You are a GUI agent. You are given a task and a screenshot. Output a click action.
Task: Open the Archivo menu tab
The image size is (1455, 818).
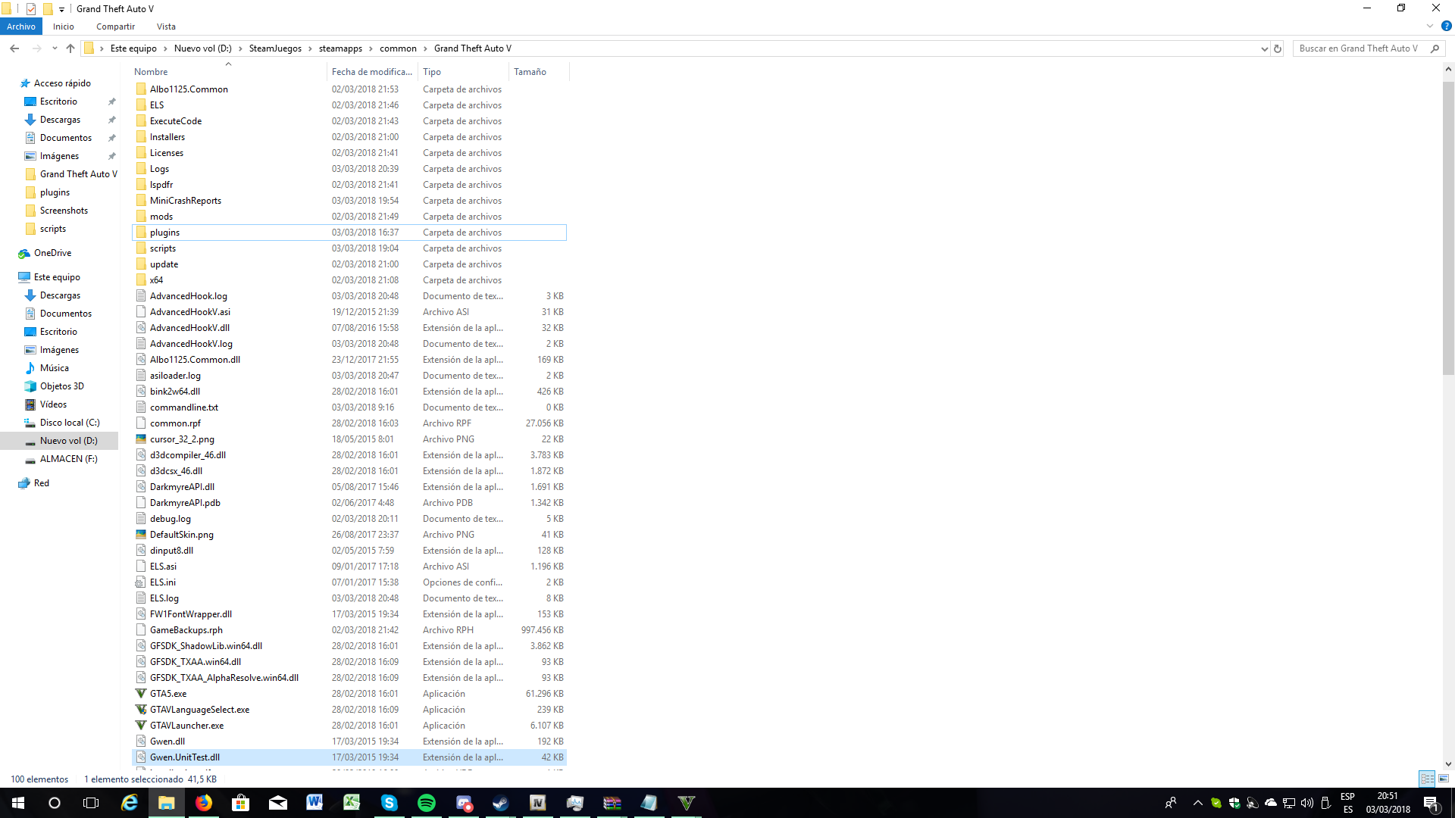click(21, 27)
